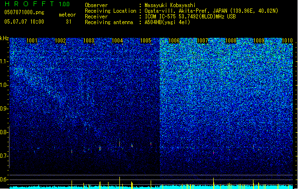This screenshot has width=298, height=189.
Task: Click the 1010 time marker
Action: point(287,41)
